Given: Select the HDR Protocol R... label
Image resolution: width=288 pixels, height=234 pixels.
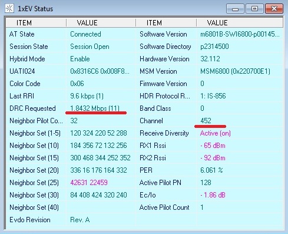Looking at the screenshot, I should point(165,96).
